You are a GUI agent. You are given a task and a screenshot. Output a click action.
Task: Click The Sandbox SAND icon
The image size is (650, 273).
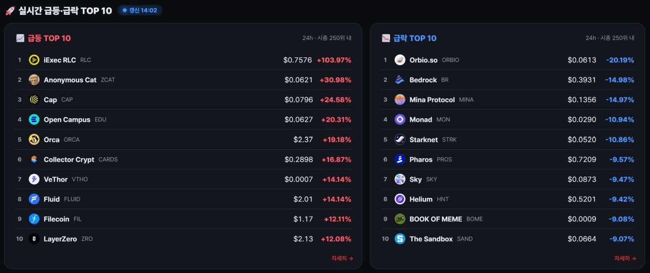(x=400, y=239)
